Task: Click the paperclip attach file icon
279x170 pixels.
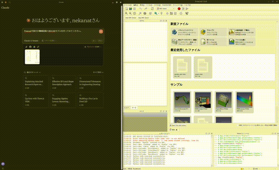Action: pos(27,47)
